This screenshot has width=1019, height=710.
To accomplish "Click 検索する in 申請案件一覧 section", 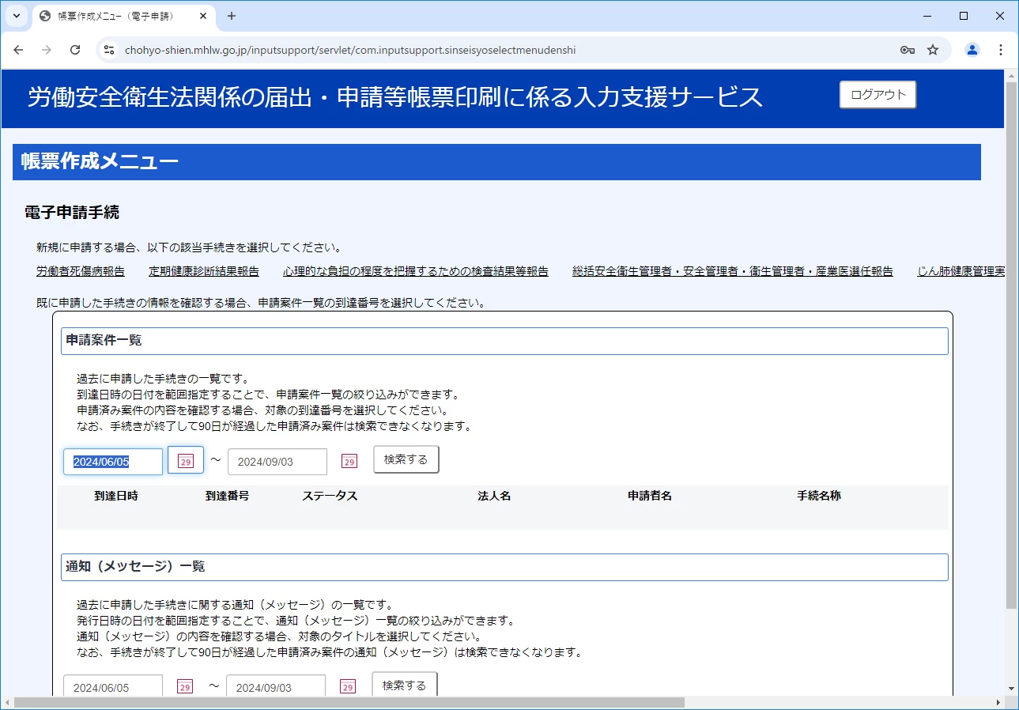I will (406, 459).
